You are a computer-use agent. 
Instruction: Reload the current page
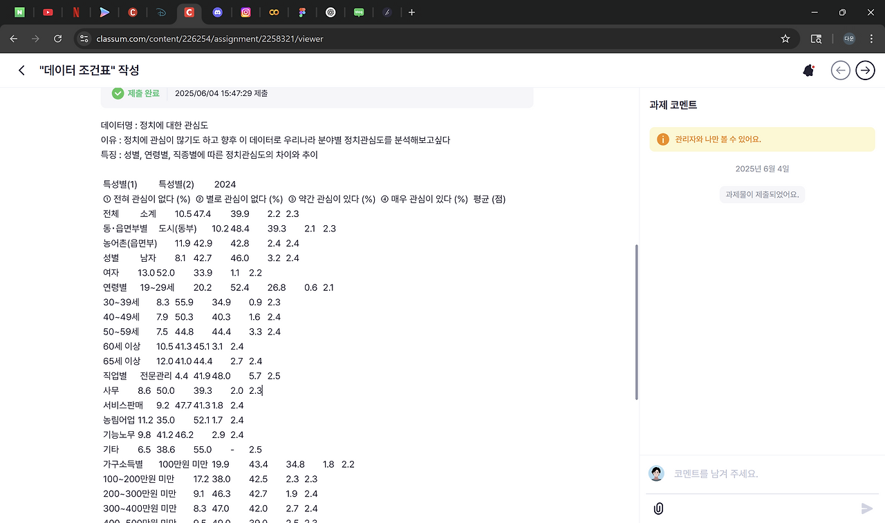point(58,39)
